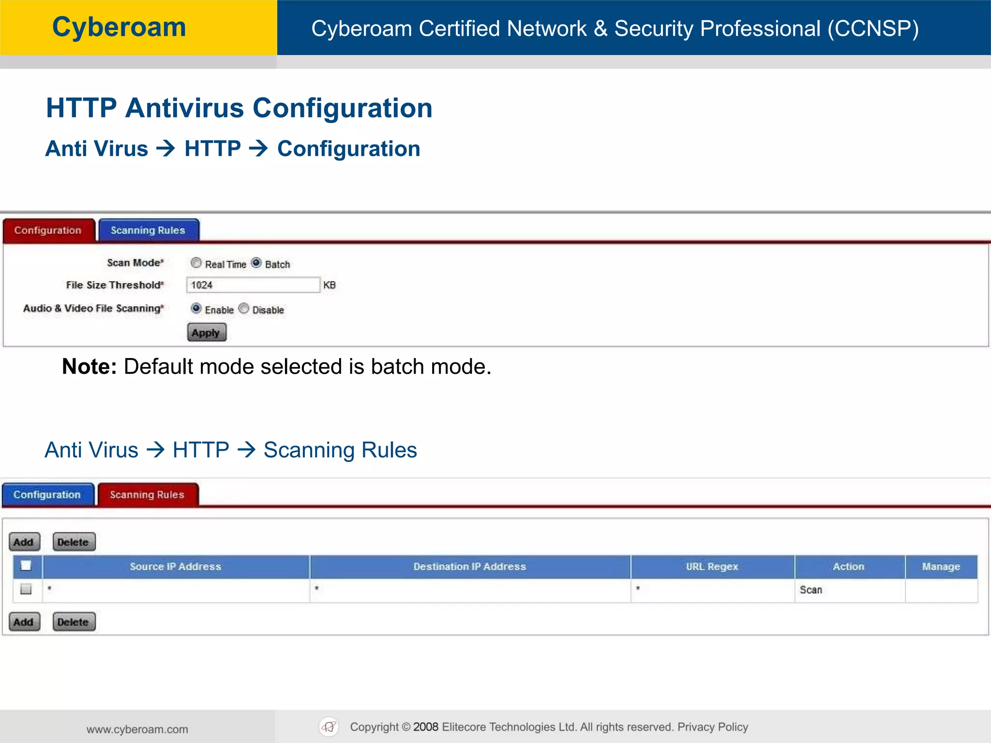The width and height of the screenshot is (991, 743).
Task: Click the Note about default batch mode
Action: pyautogui.click(x=277, y=367)
